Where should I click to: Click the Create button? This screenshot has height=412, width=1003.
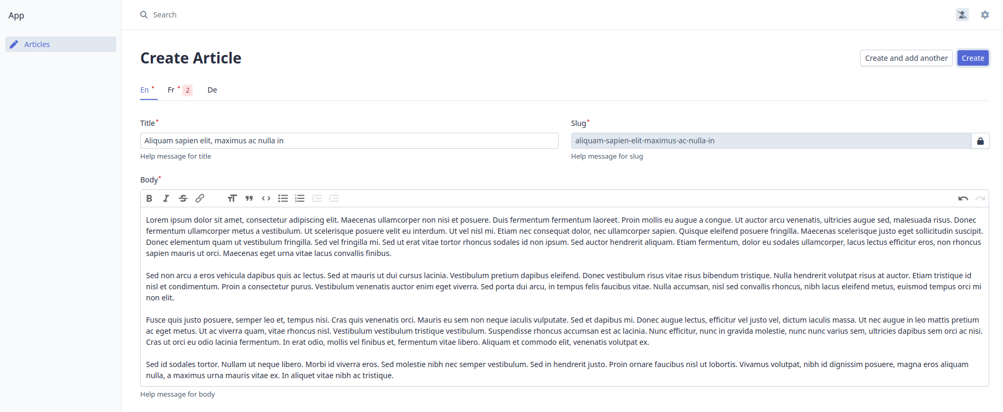pos(973,58)
